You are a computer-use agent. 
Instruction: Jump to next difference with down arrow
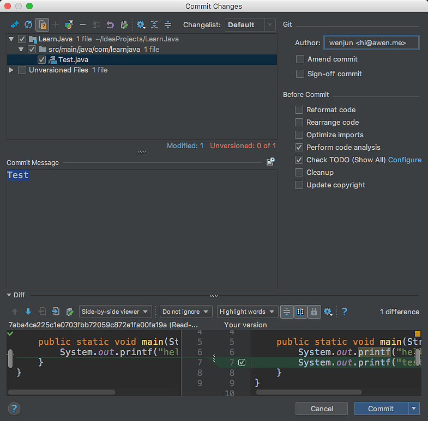pos(28,312)
